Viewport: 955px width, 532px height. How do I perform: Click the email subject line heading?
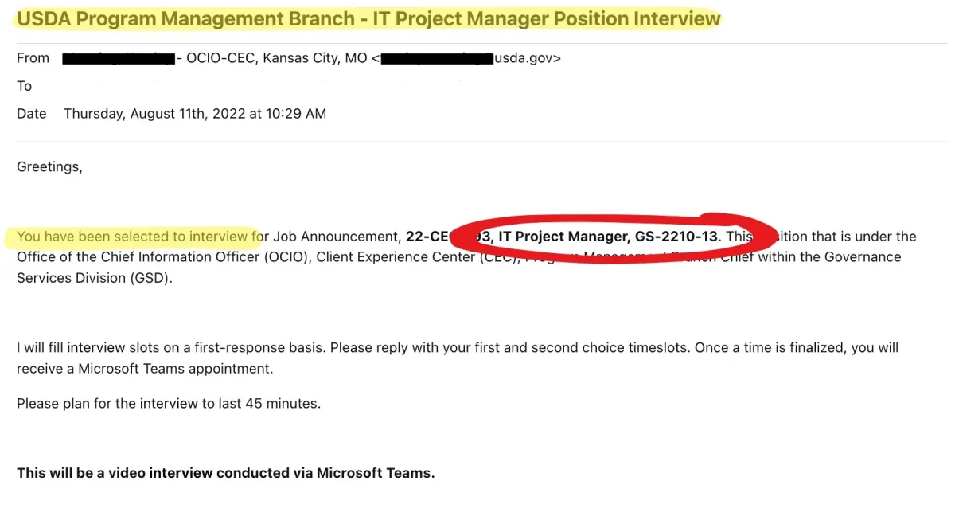click(x=368, y=19)
